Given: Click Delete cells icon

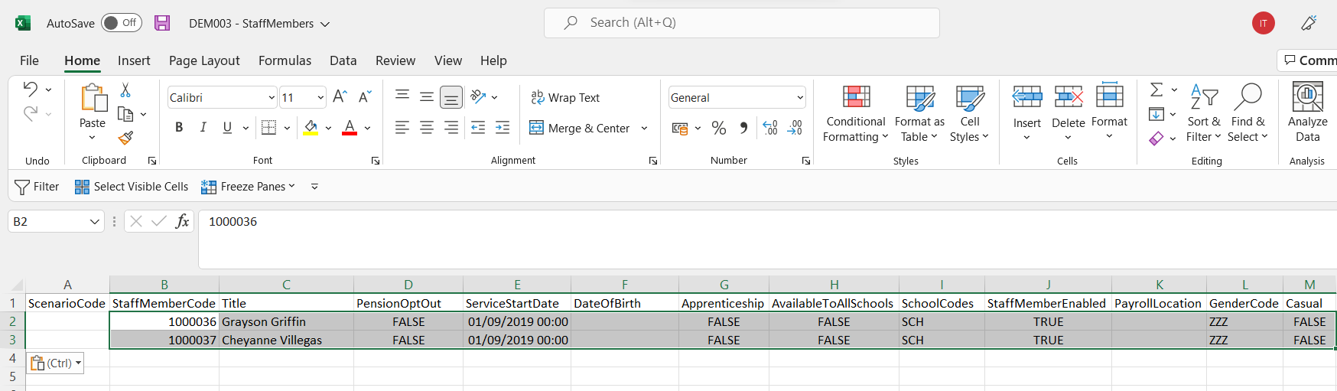Looking at the screenshot, I should coord(1069,97).
